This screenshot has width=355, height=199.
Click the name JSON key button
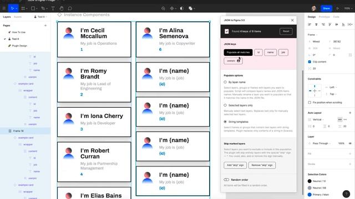[x=270, y=53]
